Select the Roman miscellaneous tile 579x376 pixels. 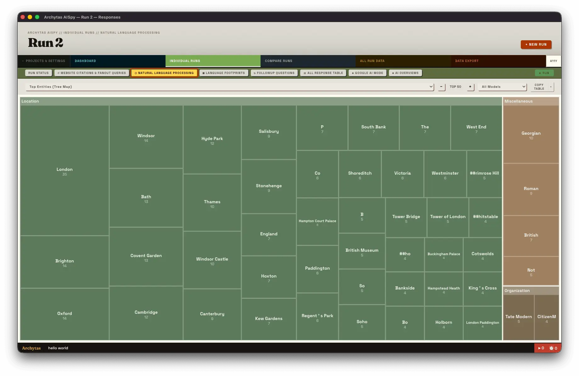(x=531, y=190)
